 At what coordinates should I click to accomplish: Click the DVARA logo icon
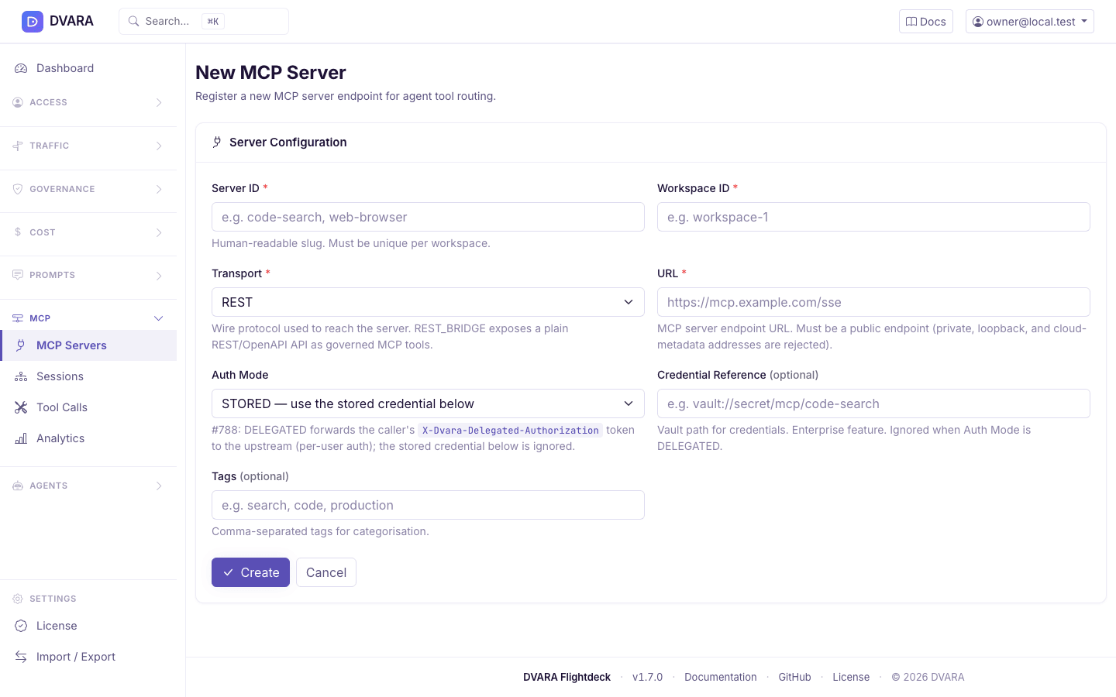pos(33,22)
